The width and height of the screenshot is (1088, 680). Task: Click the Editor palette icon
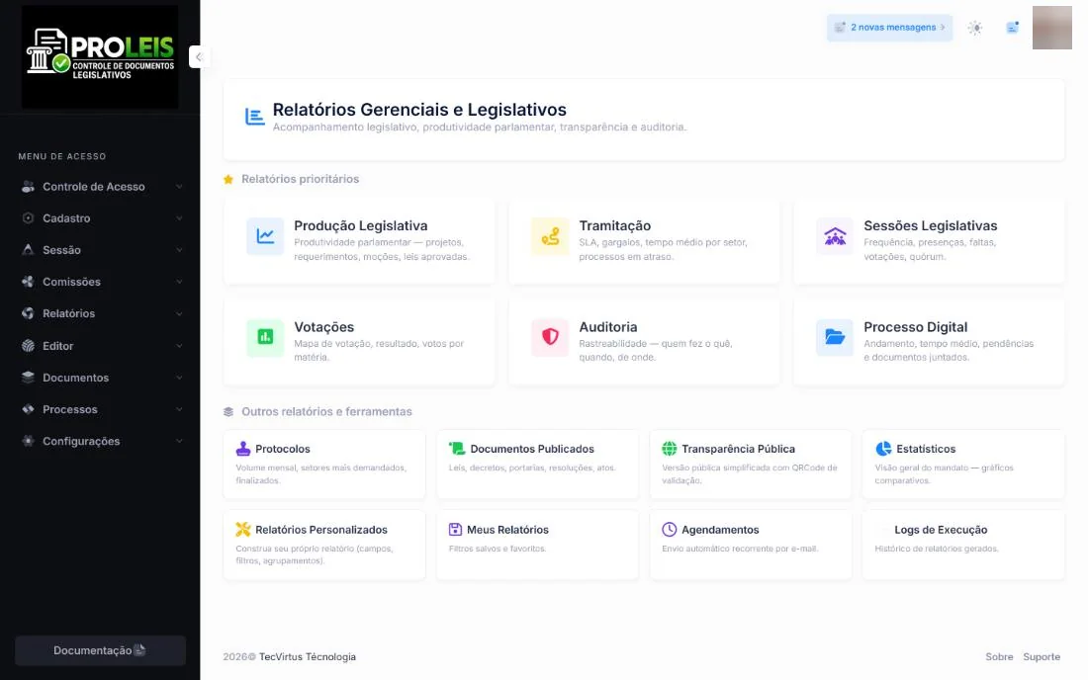click(x=28, y=346)
